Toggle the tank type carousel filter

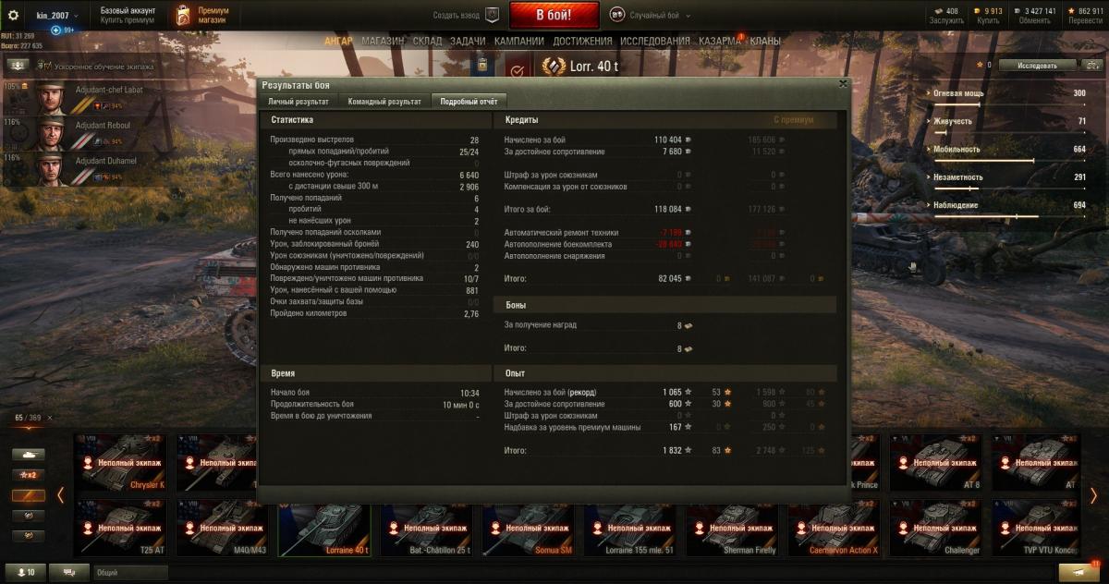coord(29,455)
